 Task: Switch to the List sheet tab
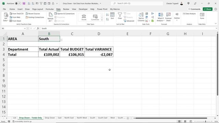pyautogui.click(x=14, y=118)
